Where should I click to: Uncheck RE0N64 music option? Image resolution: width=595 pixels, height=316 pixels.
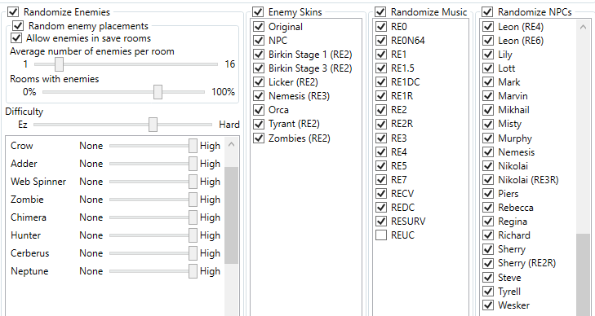pos(381,41)
